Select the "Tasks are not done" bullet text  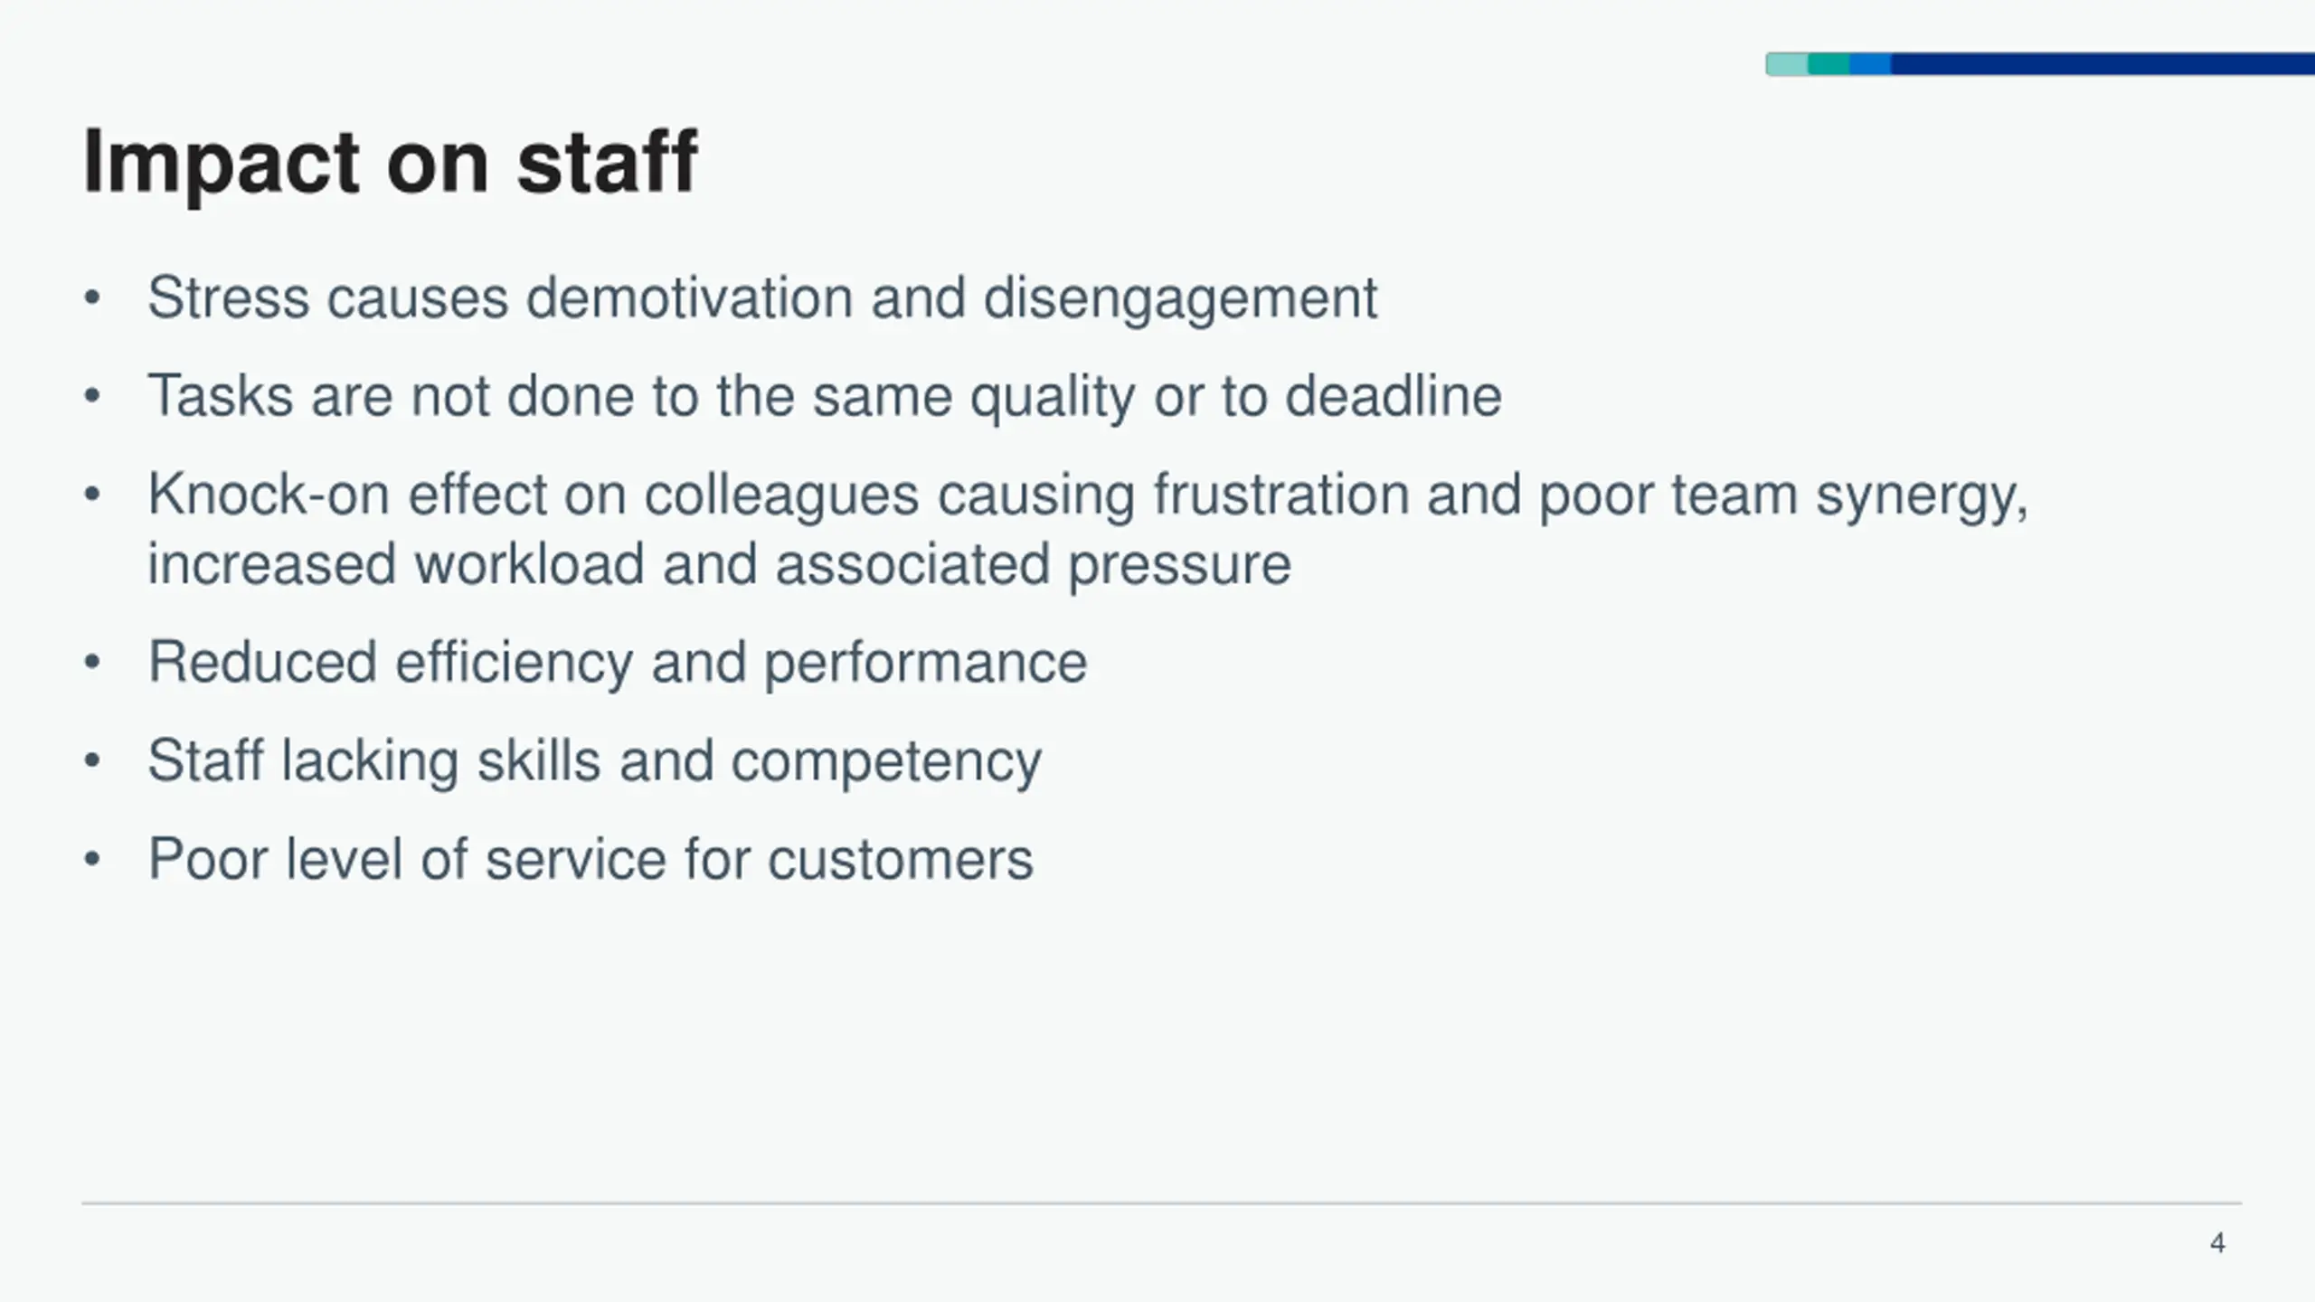click(824, 396)
